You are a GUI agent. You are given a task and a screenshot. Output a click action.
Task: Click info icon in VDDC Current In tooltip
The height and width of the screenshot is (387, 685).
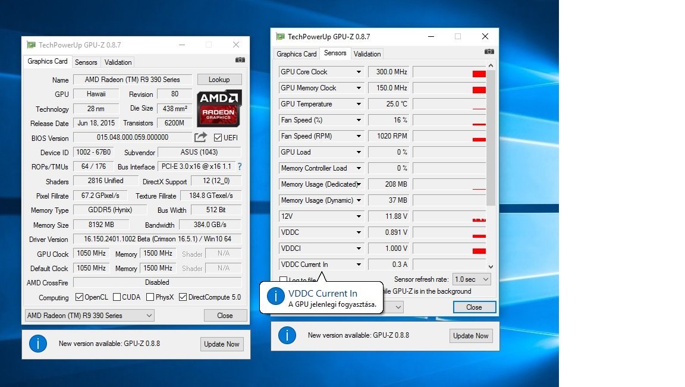point(276,296)
